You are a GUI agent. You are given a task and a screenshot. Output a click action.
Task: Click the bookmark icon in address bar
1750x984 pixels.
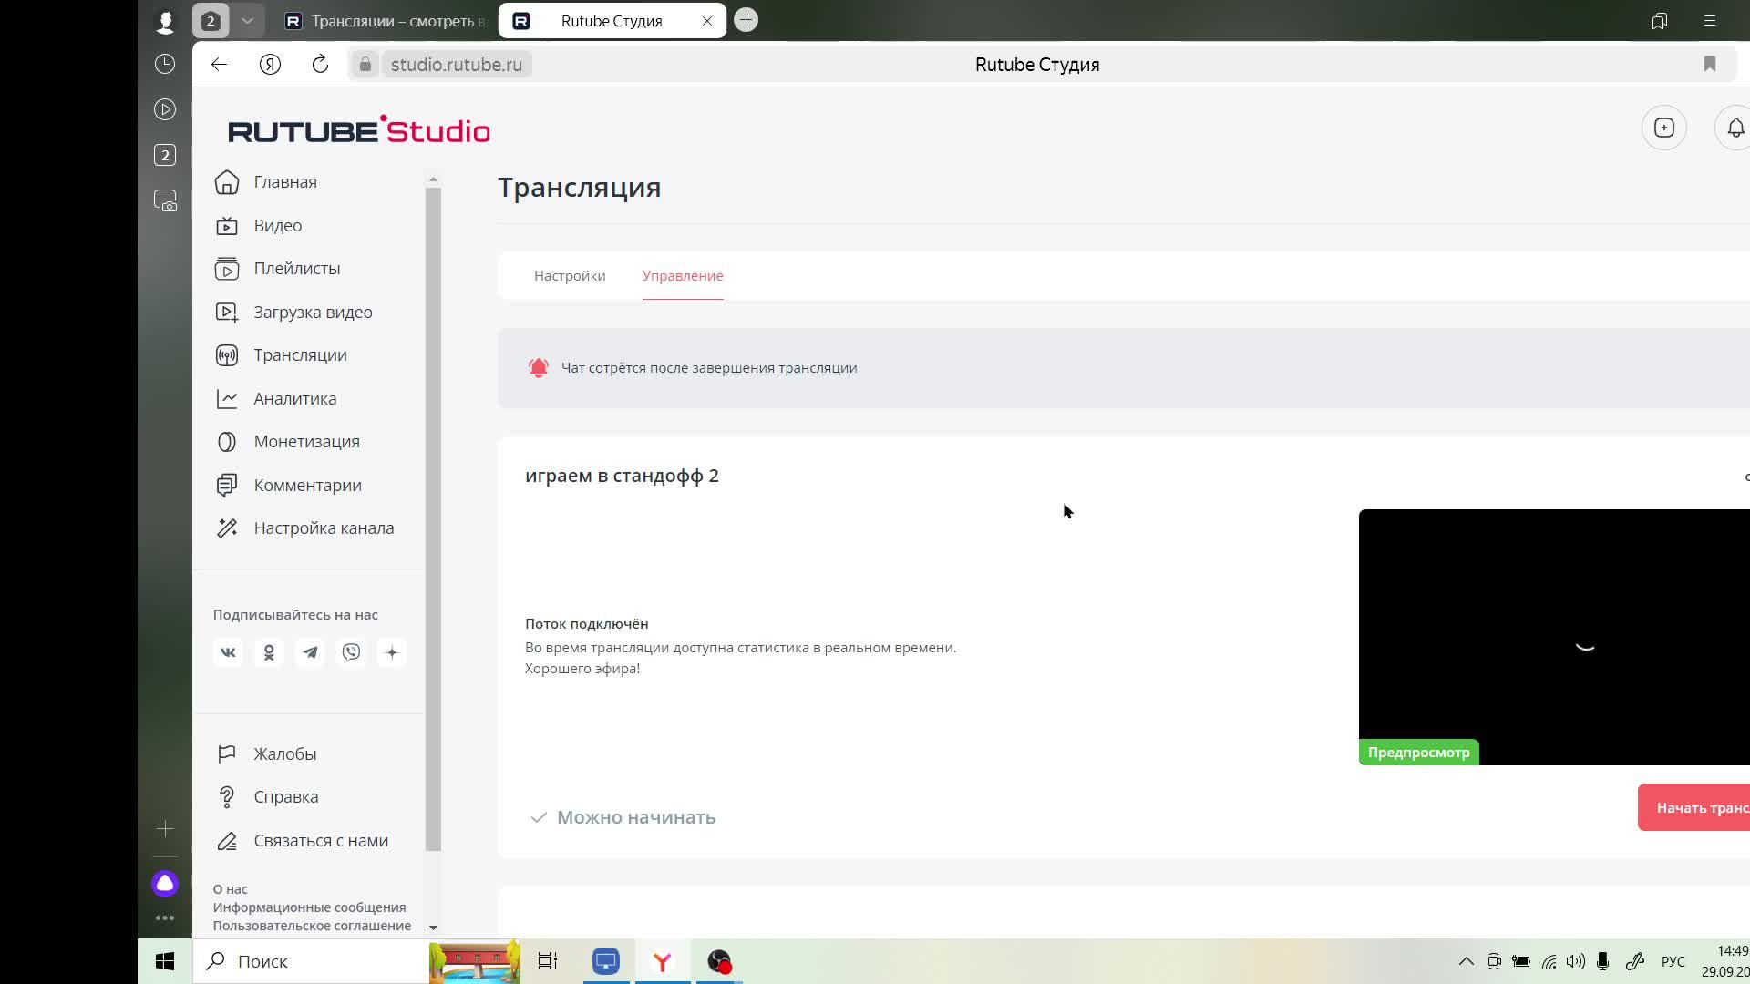point(1710,64)
